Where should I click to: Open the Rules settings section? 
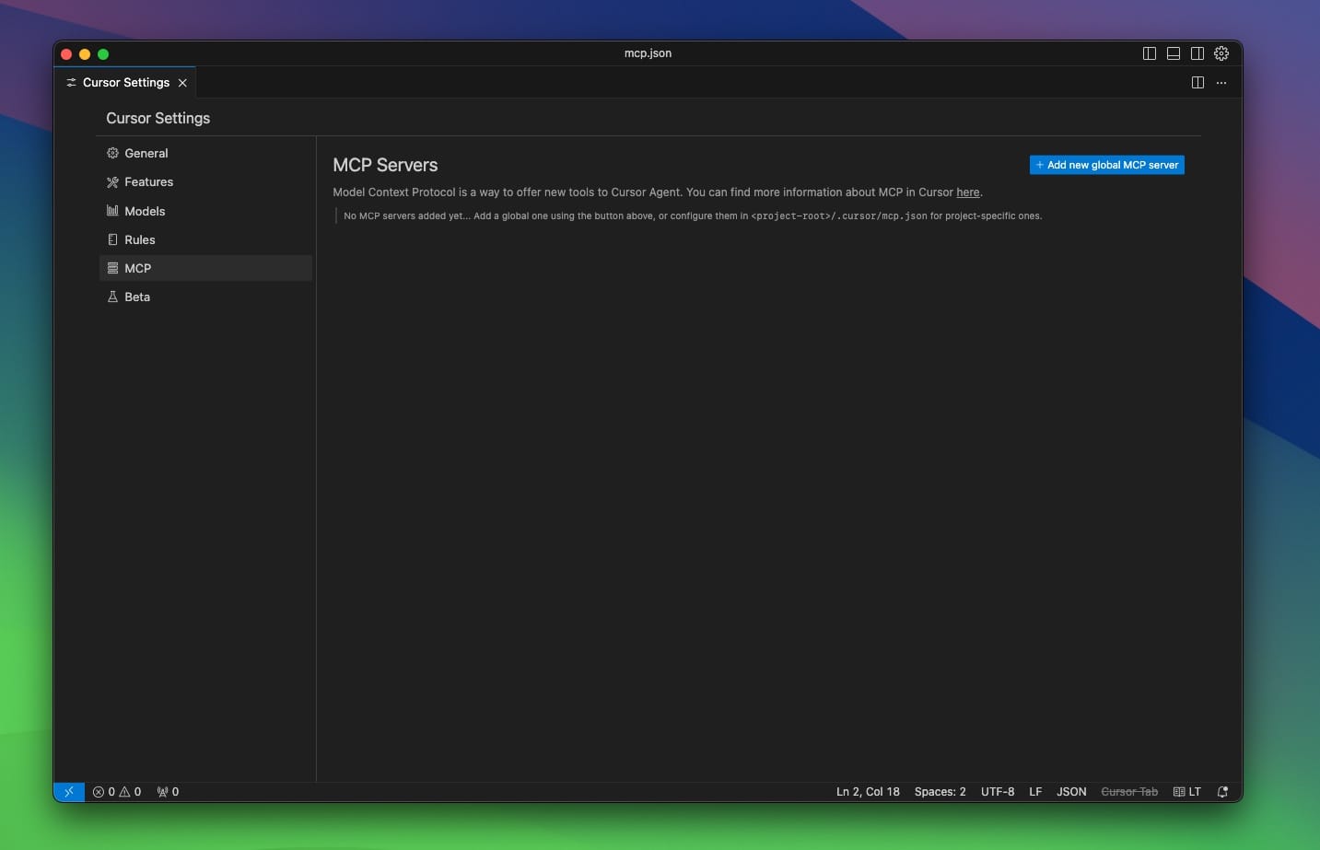pyautogui.click(x=205, y=239)
